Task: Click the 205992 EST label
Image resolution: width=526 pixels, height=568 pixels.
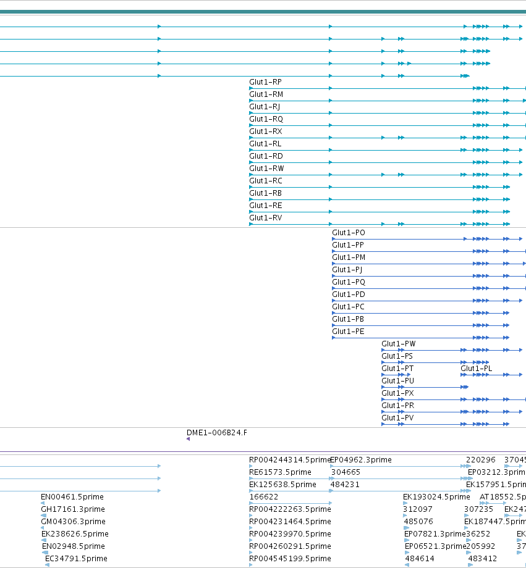Action: [x=481, y=546]
